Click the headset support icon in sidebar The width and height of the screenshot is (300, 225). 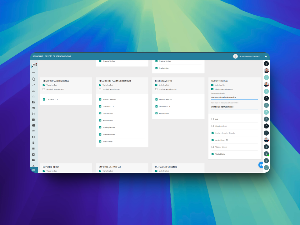pos(33,79)
